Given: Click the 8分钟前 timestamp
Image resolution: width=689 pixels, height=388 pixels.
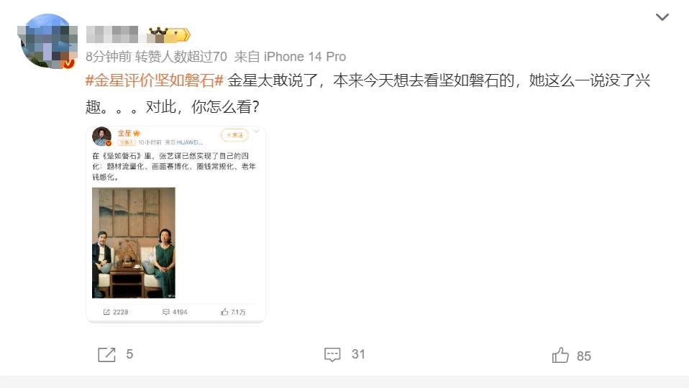Looking at the screenshot, I should pos(109,57).
